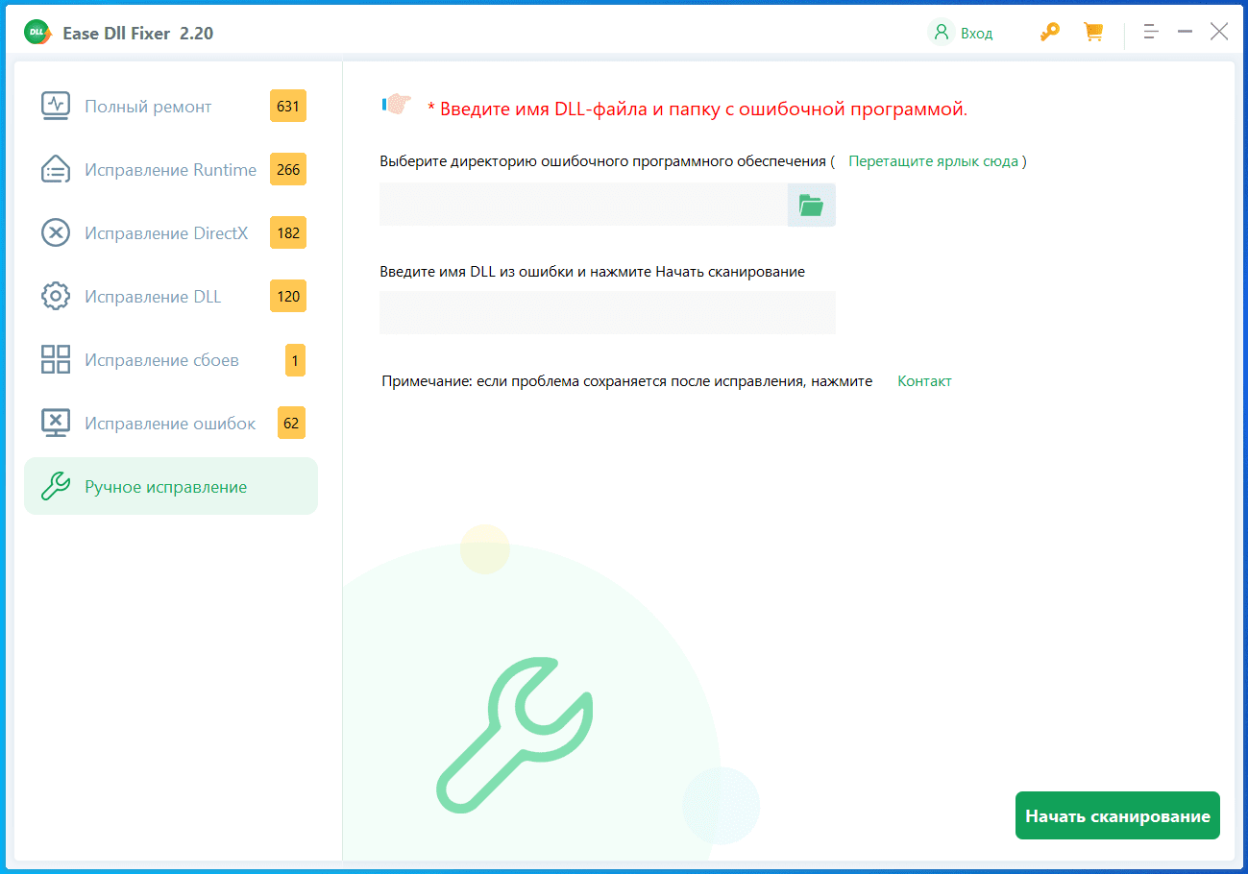1248x874 pixels.
Task: Close the Ease Dll Fixer window
Action: coord(1219,32)
